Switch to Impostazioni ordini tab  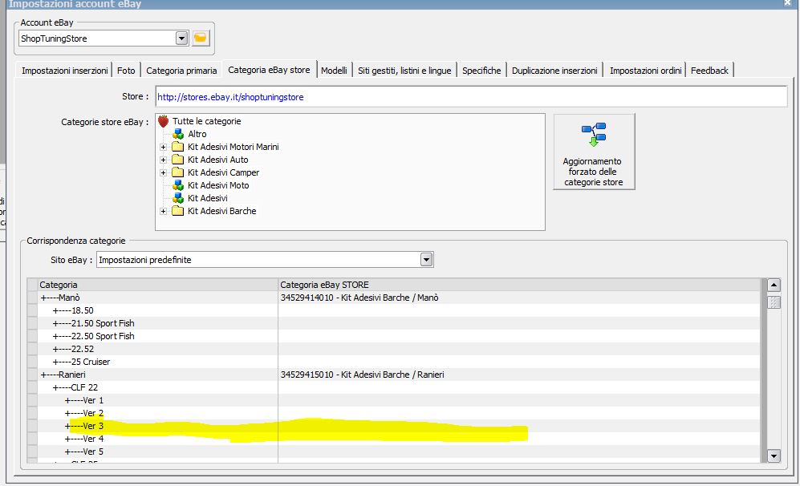pyautogui.click(x=645, y=71)
